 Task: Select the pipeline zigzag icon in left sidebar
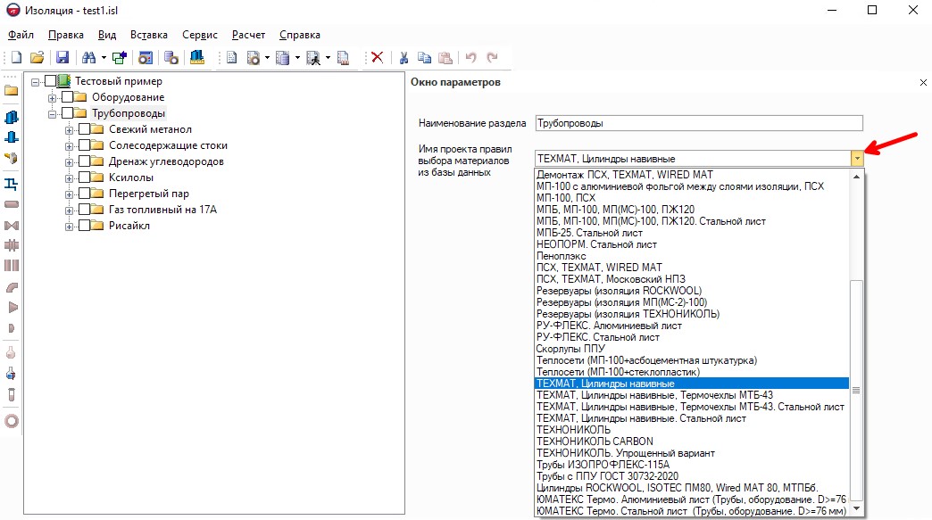tap(12, 184)
